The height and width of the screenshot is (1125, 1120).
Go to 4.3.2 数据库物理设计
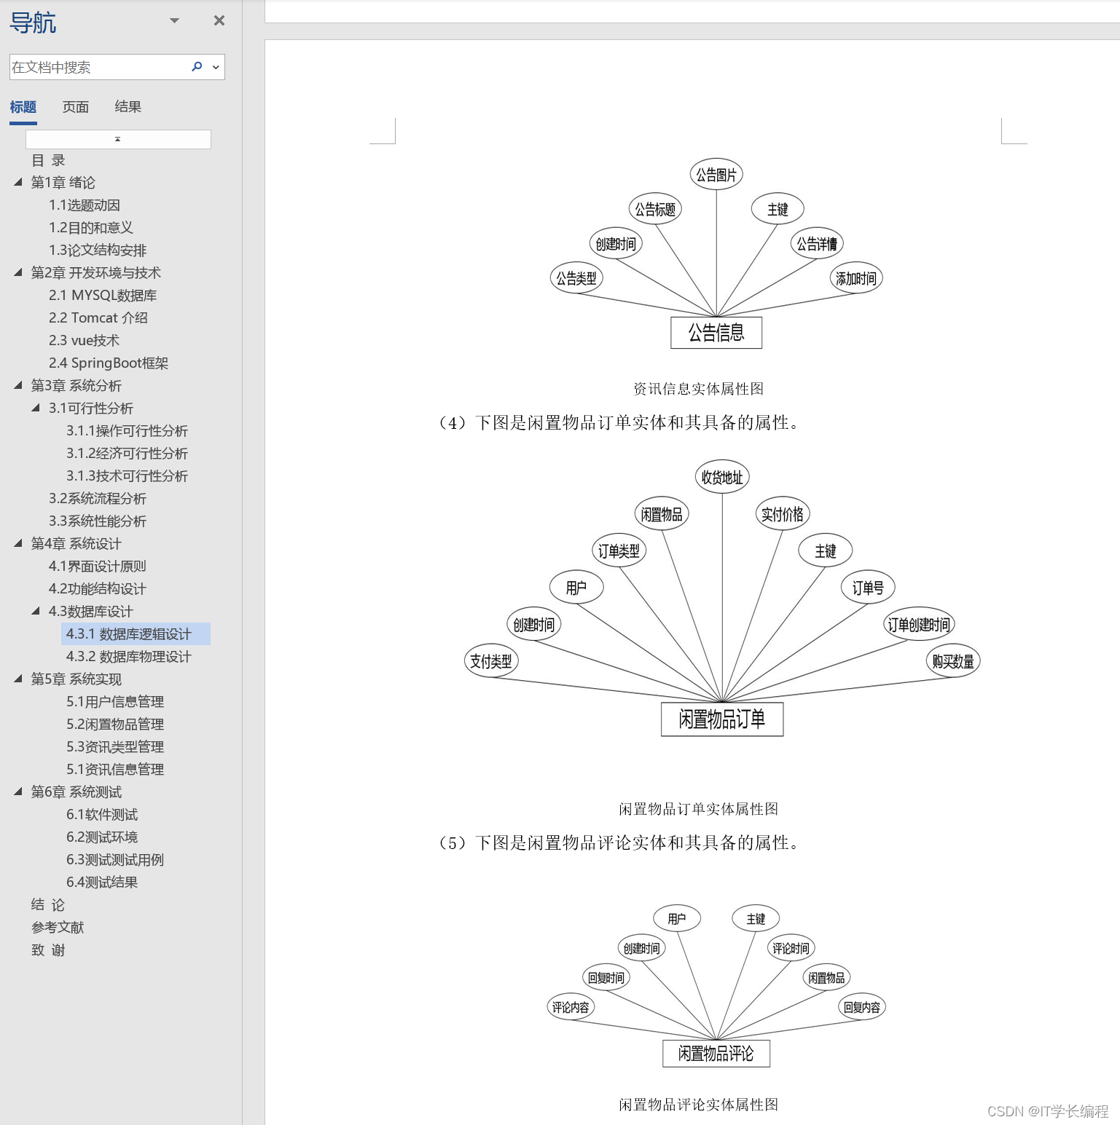pyautogui.click(x=129, y=657)
